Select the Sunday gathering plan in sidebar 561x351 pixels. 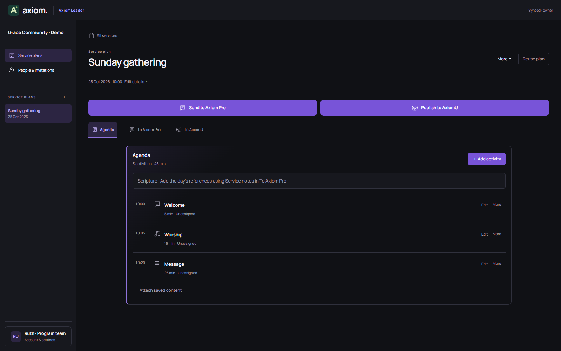click(38, 113)
